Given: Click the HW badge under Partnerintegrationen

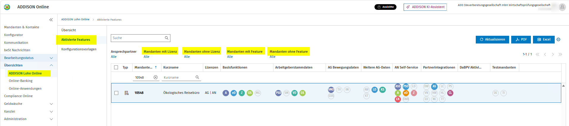Looking at the screenshot, I should click(x=434, y=93).
